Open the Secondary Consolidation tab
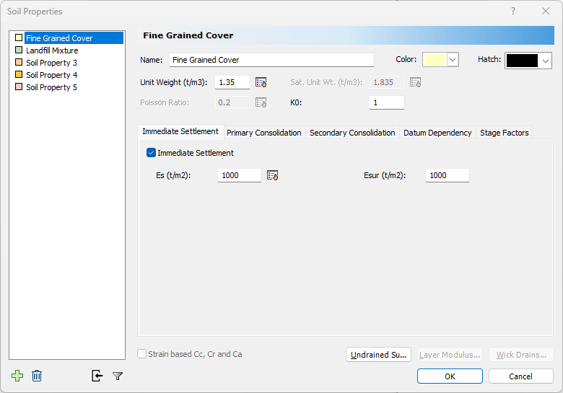The height and width of the screenshot is (393, 563). (352, 133)
